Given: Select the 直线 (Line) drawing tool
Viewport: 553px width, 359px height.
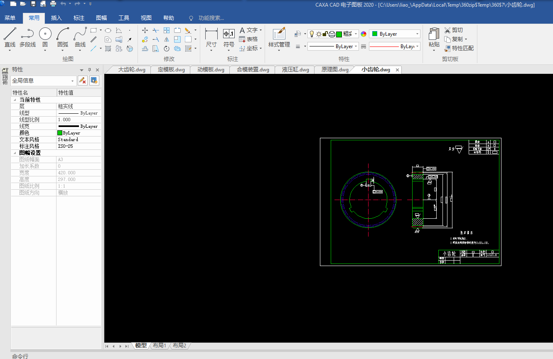Looking at the screenshot, I should tap(10, 34).
